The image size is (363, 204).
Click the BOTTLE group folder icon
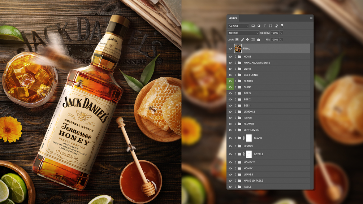coord(239,154)
